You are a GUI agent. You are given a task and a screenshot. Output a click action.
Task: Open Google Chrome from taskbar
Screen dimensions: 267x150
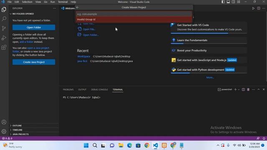coord(147,145)
